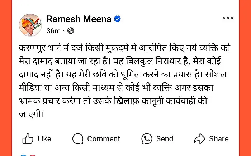The image size is (251, 156).
Task: Click the globe public audience icon
Action: (70, 31)
